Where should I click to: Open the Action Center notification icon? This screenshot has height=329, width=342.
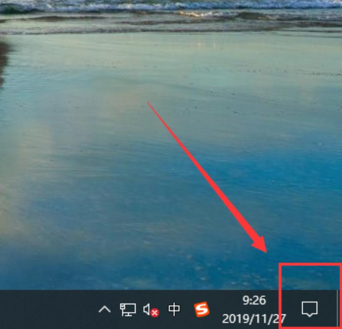click(x=310, y=309)
